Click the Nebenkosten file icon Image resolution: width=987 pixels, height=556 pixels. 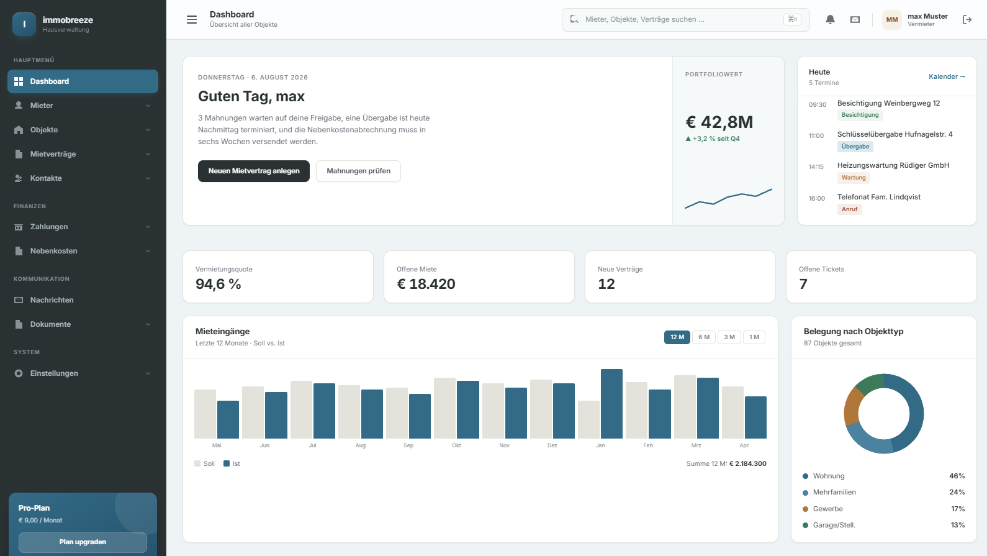pyautogui.click(x=19, y=251)
